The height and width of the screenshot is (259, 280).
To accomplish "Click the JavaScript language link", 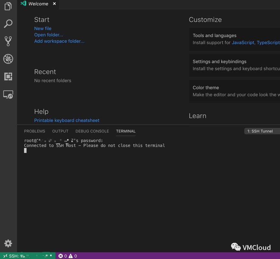I will (243, 43).
